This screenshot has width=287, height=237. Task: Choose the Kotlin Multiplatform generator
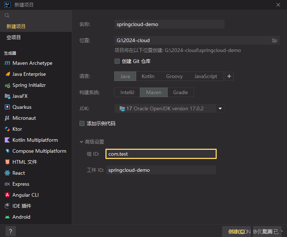point(36,140)
